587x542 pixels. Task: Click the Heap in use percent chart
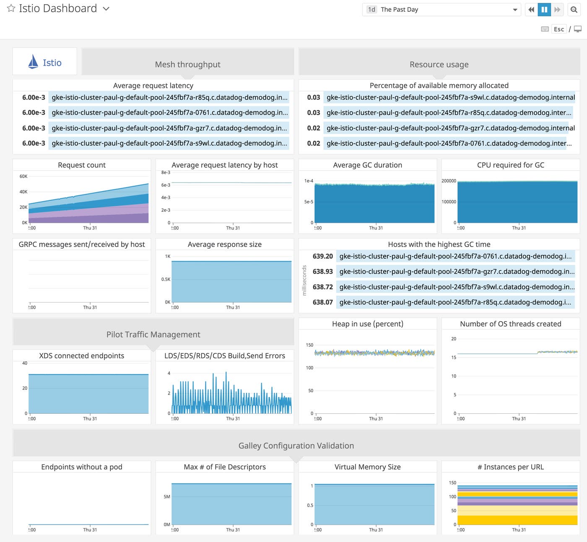point(374,377)
